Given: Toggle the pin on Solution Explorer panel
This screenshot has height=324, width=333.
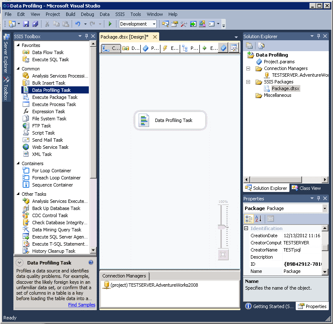Looking at the screenshot, I should pyautogui.click(x=318, y=36).
